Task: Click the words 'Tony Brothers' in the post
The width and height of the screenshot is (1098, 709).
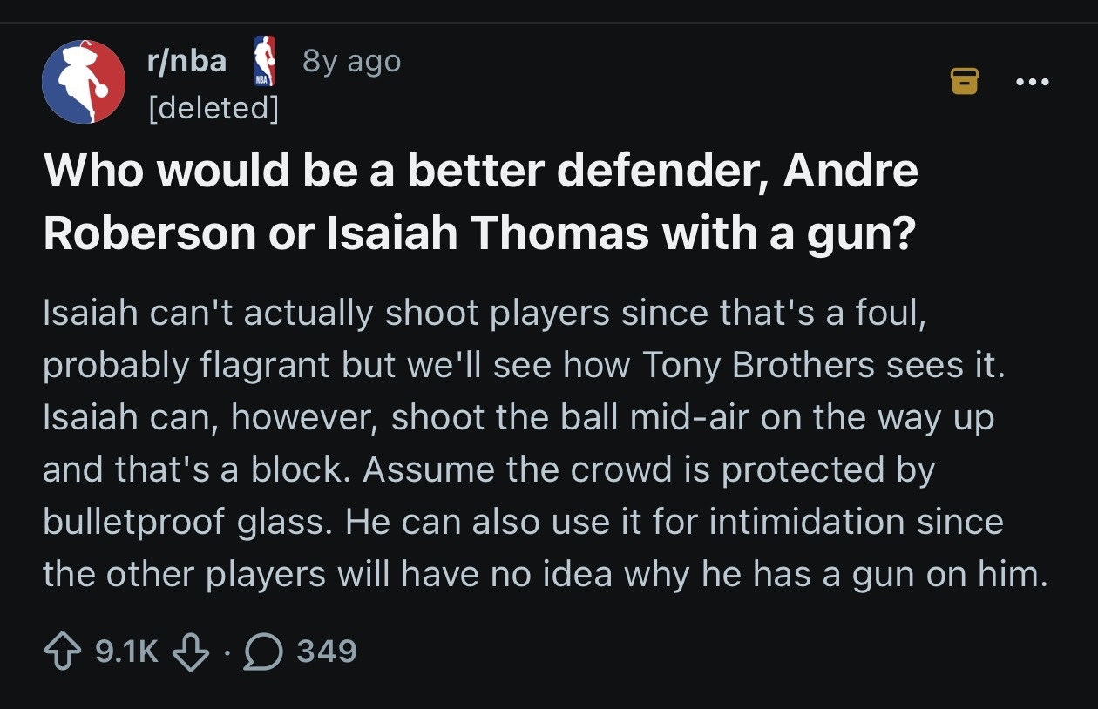Action: pyautogui.click(x=757, y=366)
